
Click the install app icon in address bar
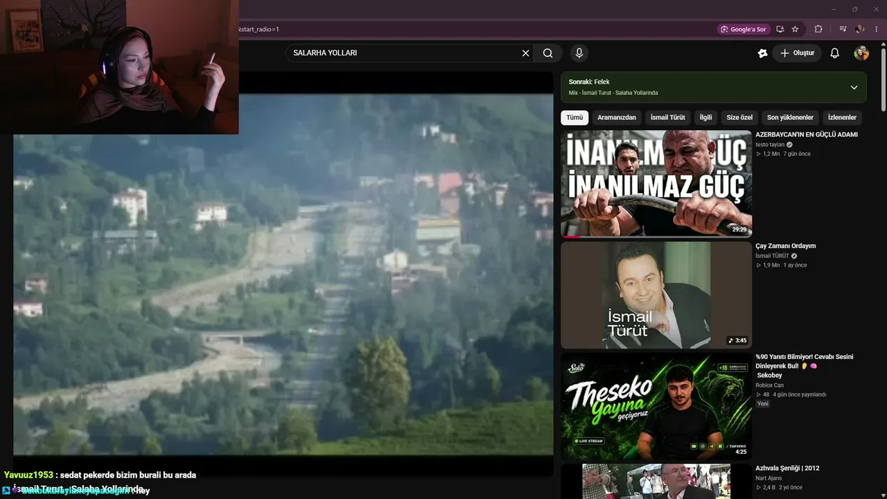click(780, 29)
